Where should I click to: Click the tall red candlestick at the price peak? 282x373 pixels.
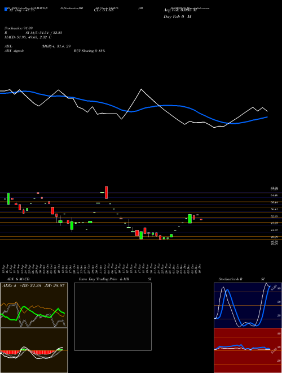click(x=107, y=193)
